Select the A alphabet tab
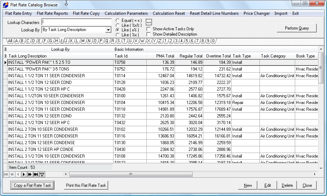 coord(16,41)
